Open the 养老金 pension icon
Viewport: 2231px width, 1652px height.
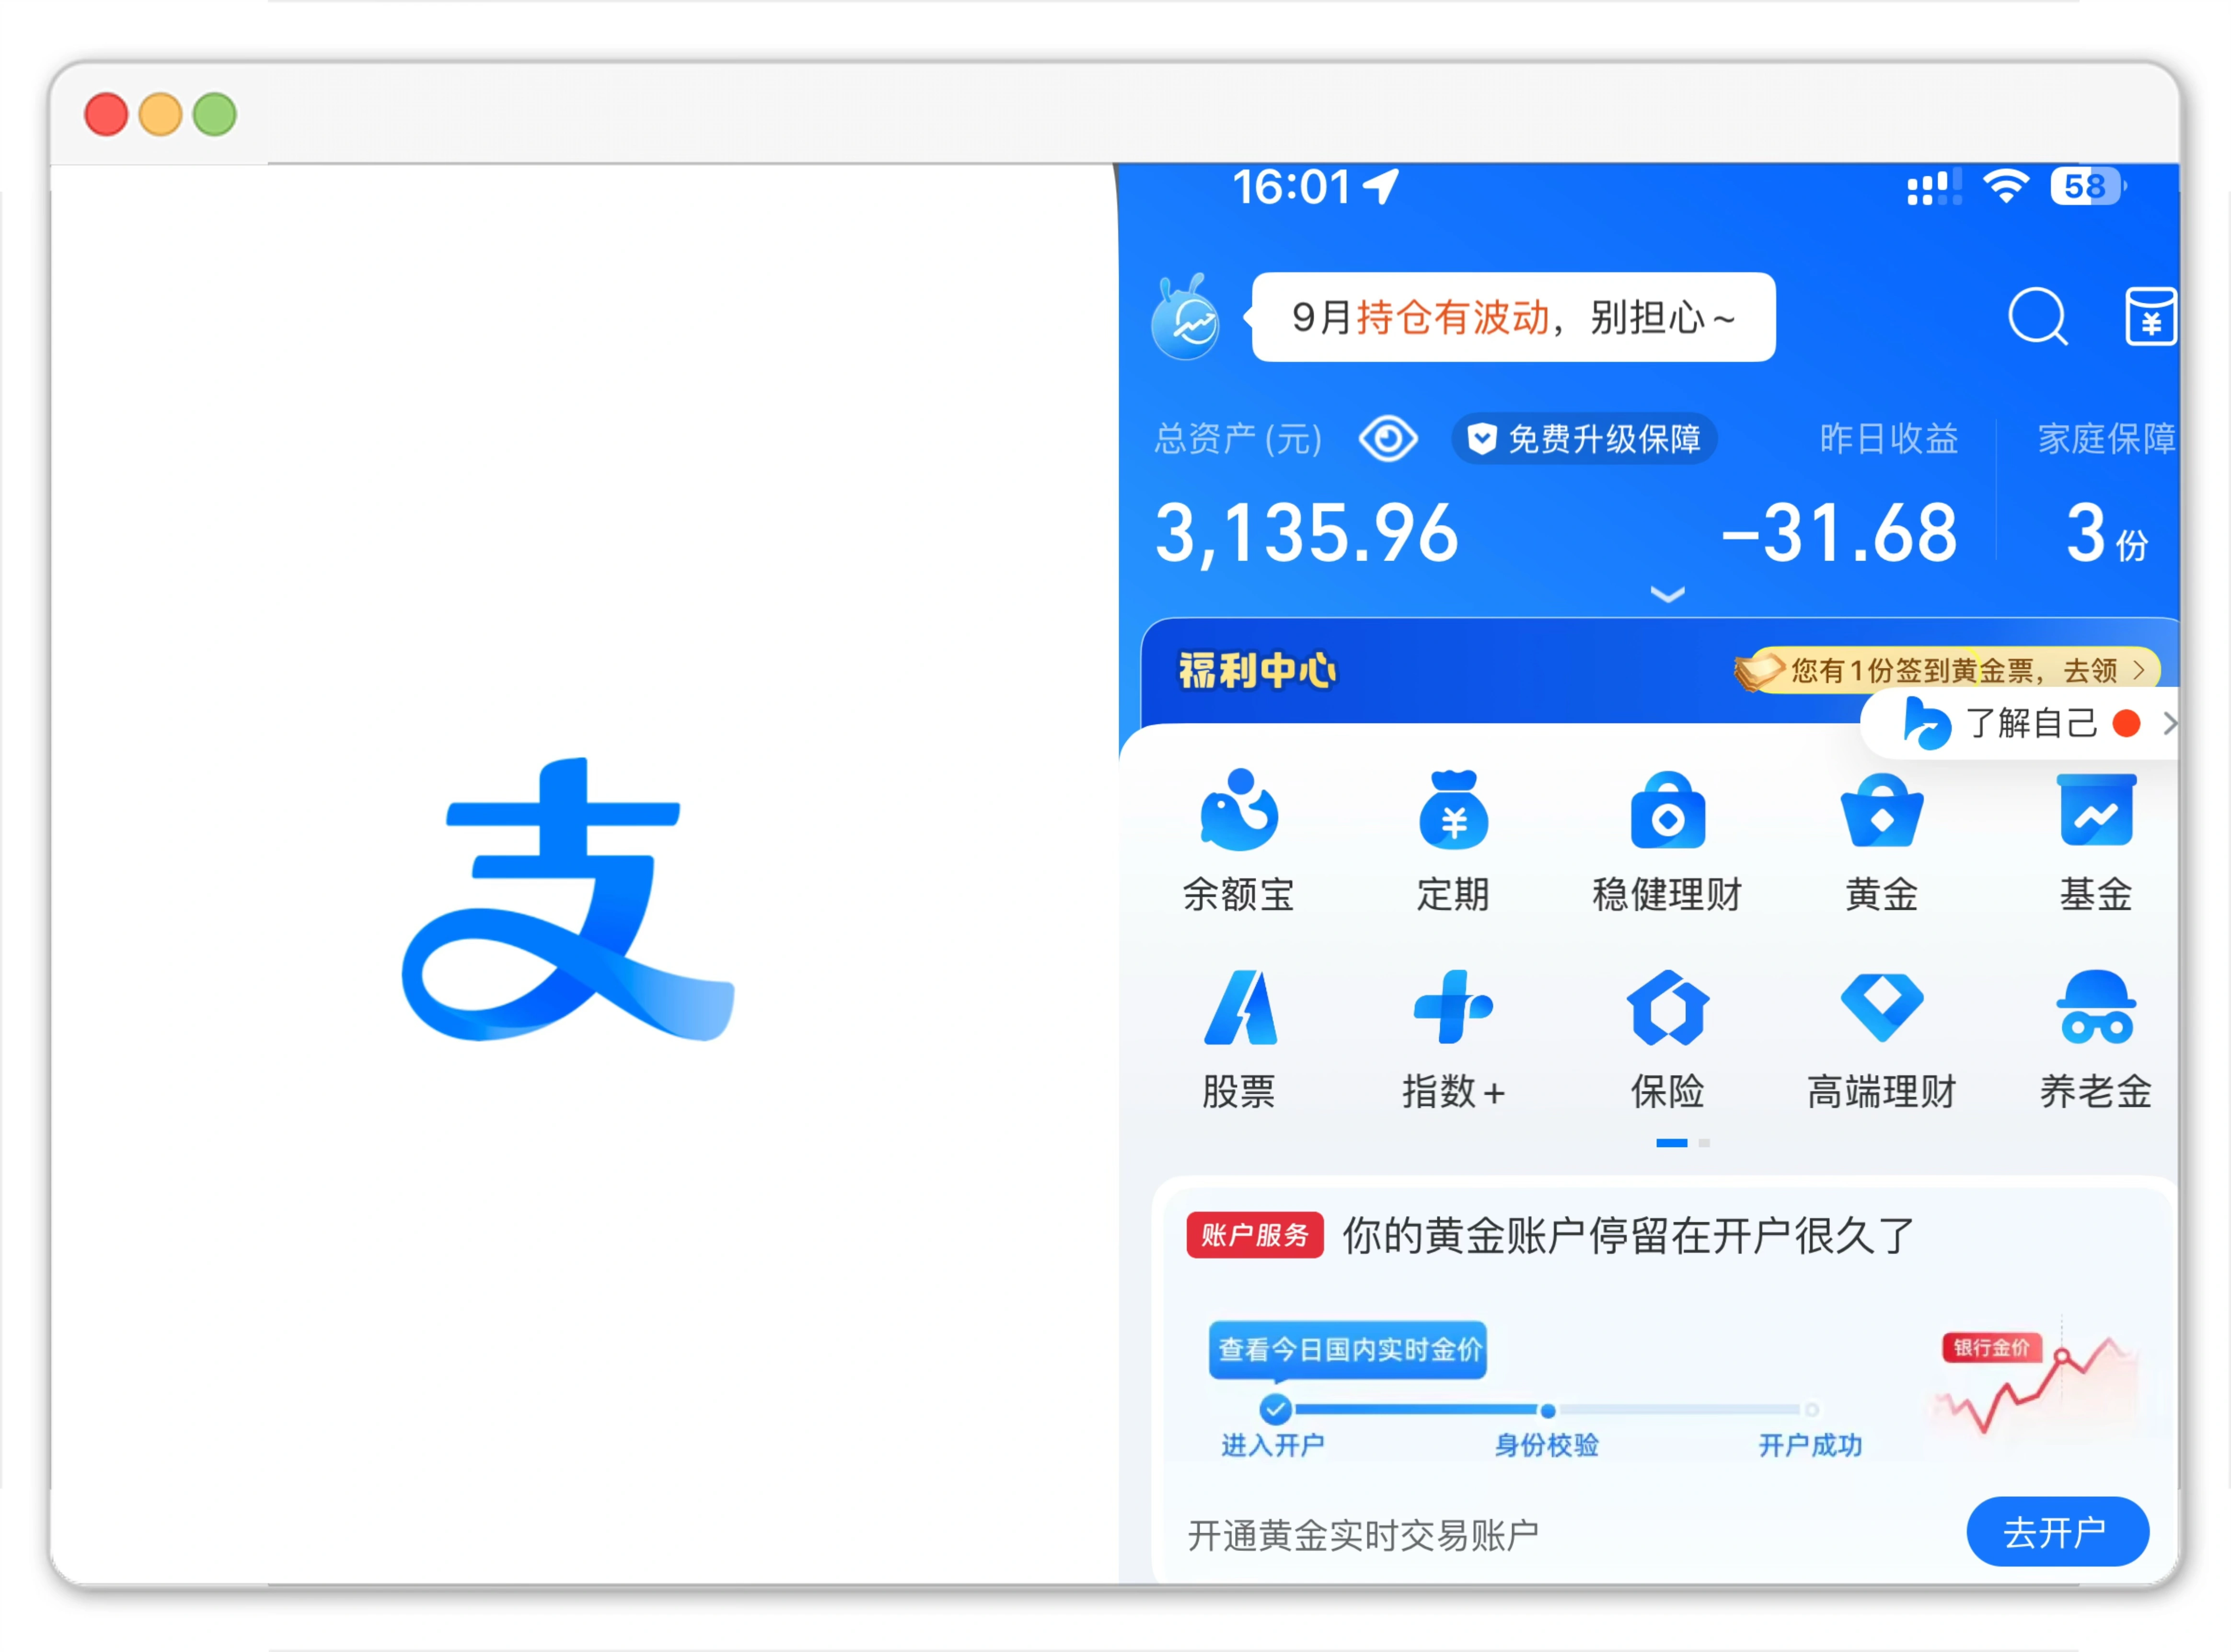(2096, 1007)
